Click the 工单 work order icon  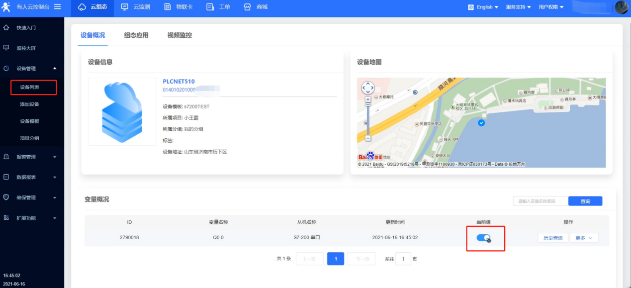coord(210,7)
